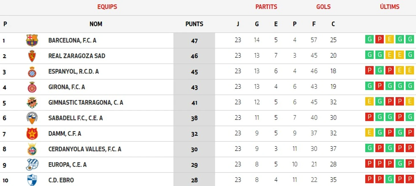Open the REAL ZARAGOZA SAD team link

tap(77, 56)
